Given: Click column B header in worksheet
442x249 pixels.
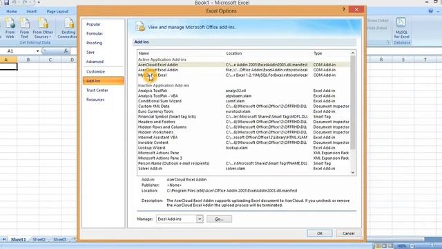Looking at the screenshot, I should [28, 59].
